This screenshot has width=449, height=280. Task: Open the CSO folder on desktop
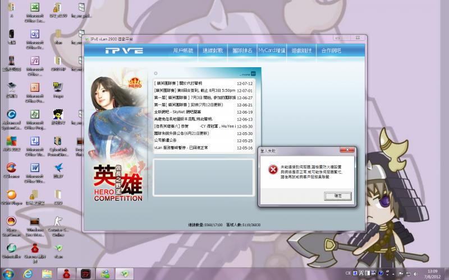click(x=58, y=197)
